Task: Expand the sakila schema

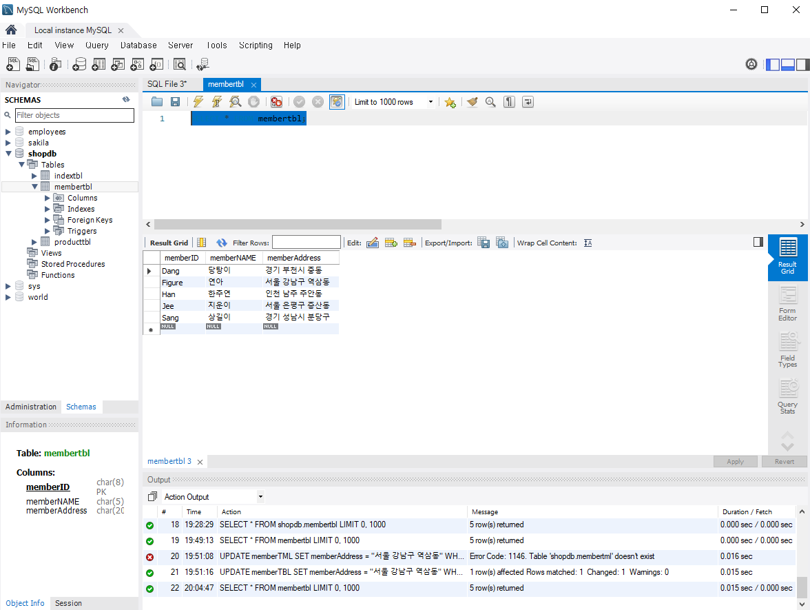Action: 8,143
